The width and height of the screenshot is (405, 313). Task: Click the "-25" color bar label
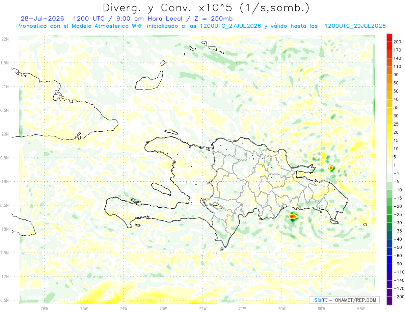click(397, 214)
